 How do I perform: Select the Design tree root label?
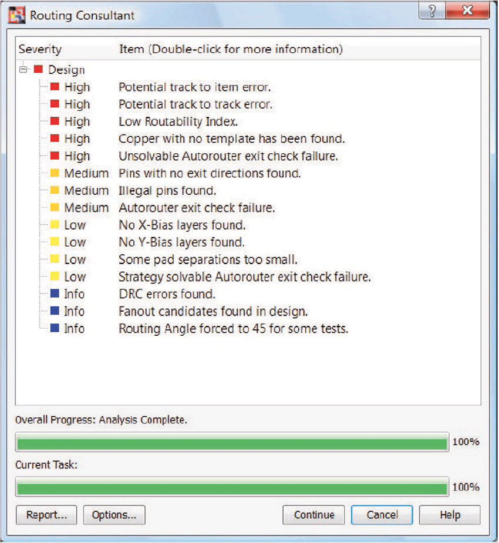click(x=66, y=70)
